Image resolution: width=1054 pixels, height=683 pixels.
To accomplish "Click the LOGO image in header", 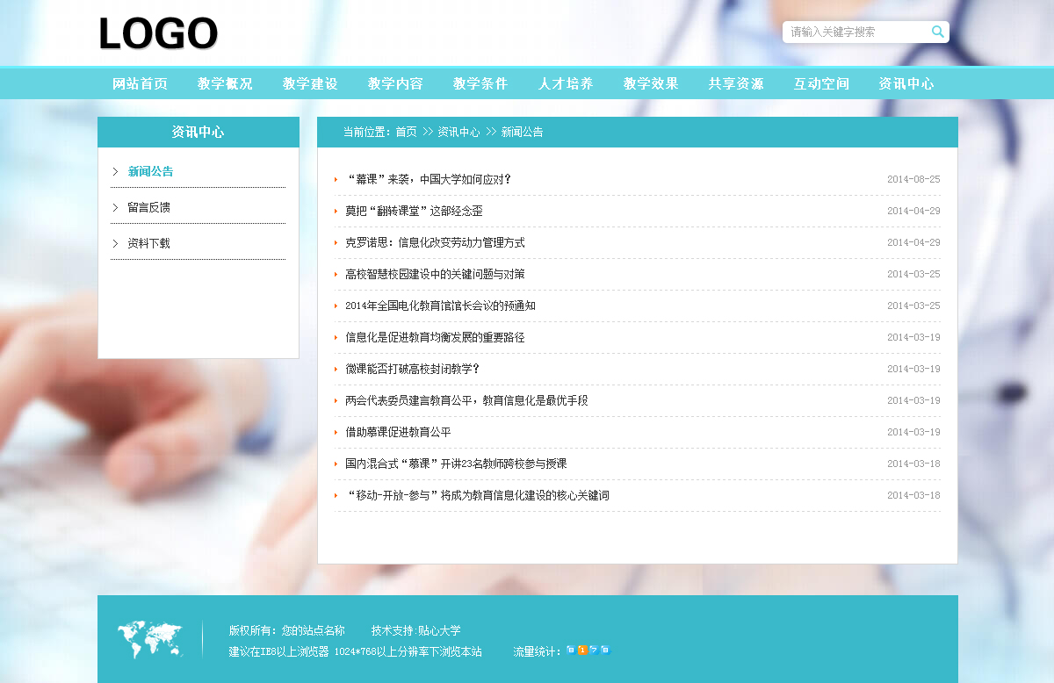I will (158, 34).
